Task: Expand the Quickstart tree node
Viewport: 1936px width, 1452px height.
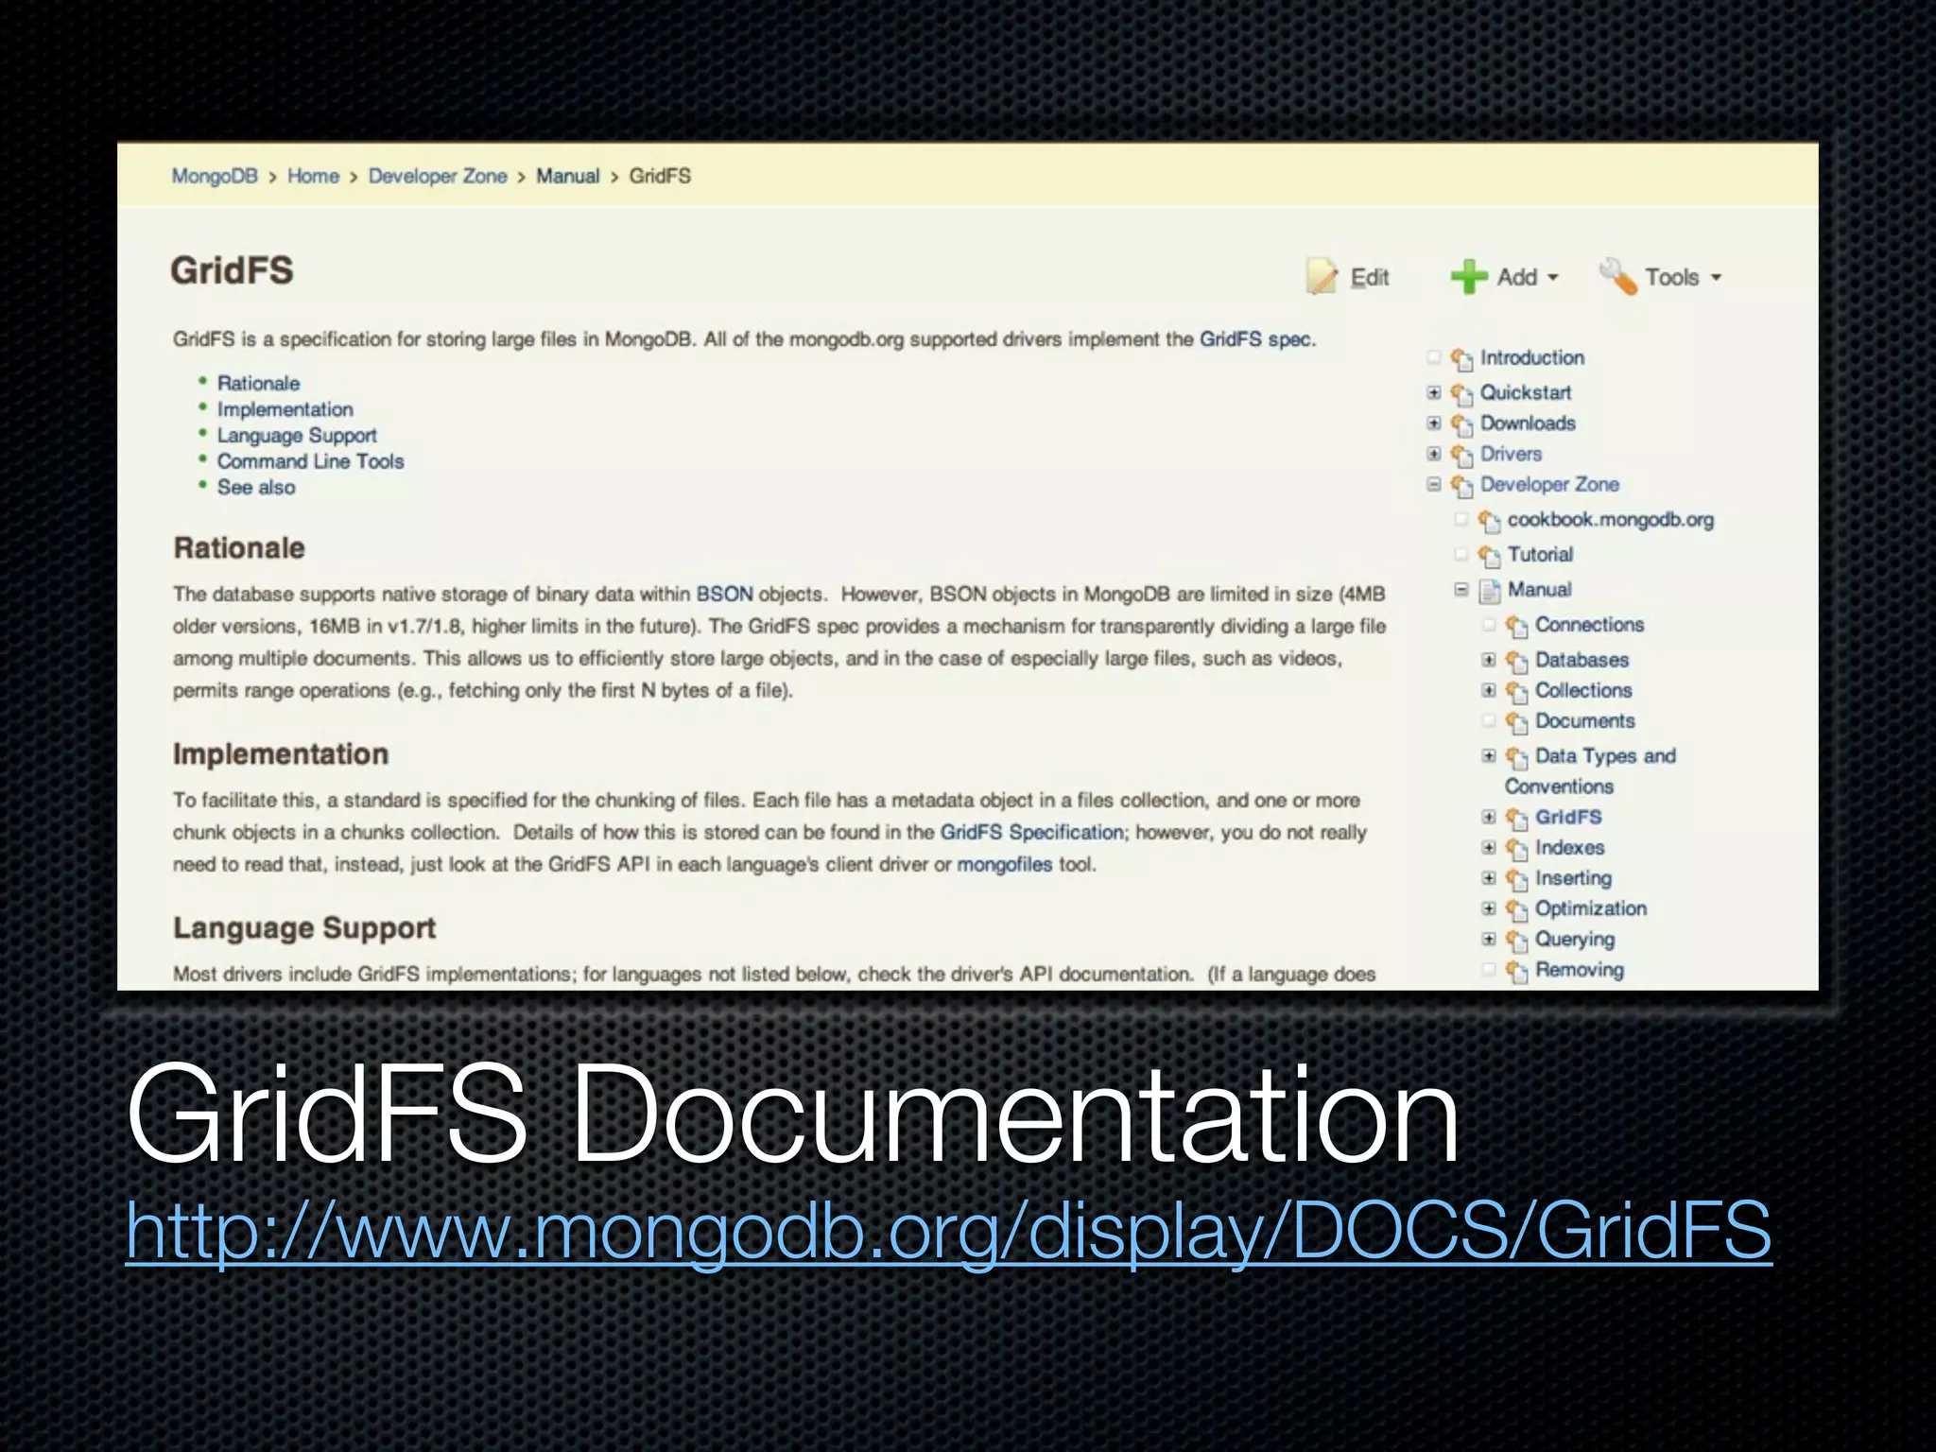Action: [x=1434, y=392]
